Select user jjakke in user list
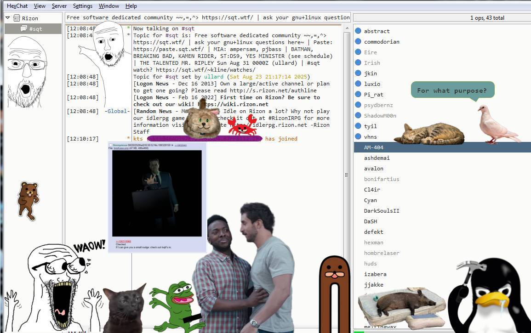Image resolution: width=531 pixels, height=333 pixels. [x=373, y=285]
